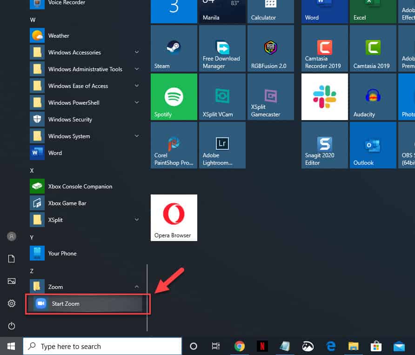Open Voice Recorder app entry
The height and width of the screenshot is (355, 415).
click(86, 3)
